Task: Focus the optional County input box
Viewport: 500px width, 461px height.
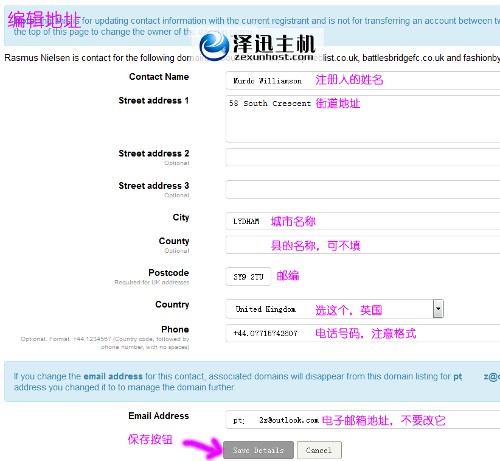Action: coord(363,245)
